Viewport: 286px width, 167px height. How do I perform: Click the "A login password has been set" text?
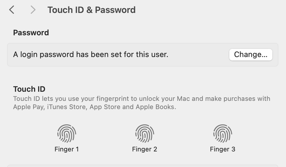[90, 54]
